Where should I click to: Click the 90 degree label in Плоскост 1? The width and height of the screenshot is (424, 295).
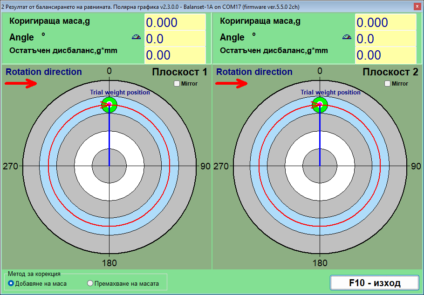[205, 167]
